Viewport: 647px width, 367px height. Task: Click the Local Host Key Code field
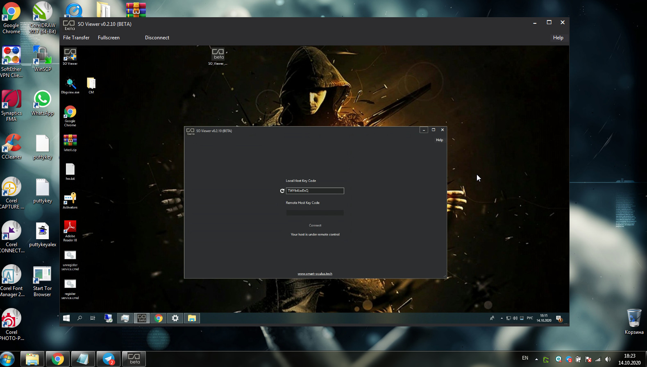(315, 191)
